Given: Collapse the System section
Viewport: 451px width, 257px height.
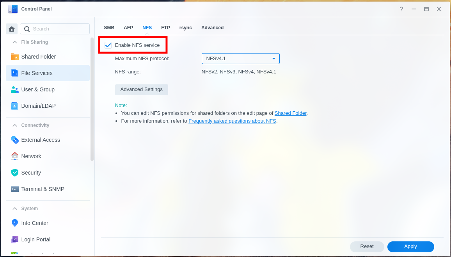Looking at the screenshot, I should [x=15, y=209].
